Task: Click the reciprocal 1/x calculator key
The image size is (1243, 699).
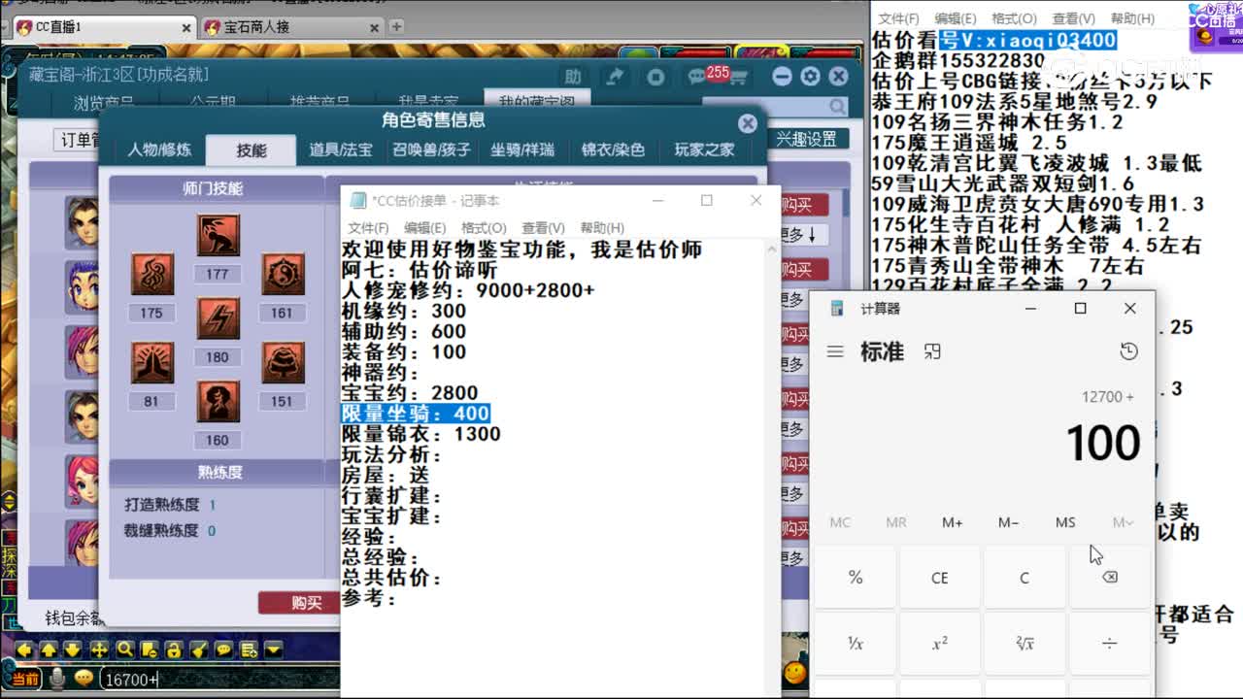Action: coord(855,643)
